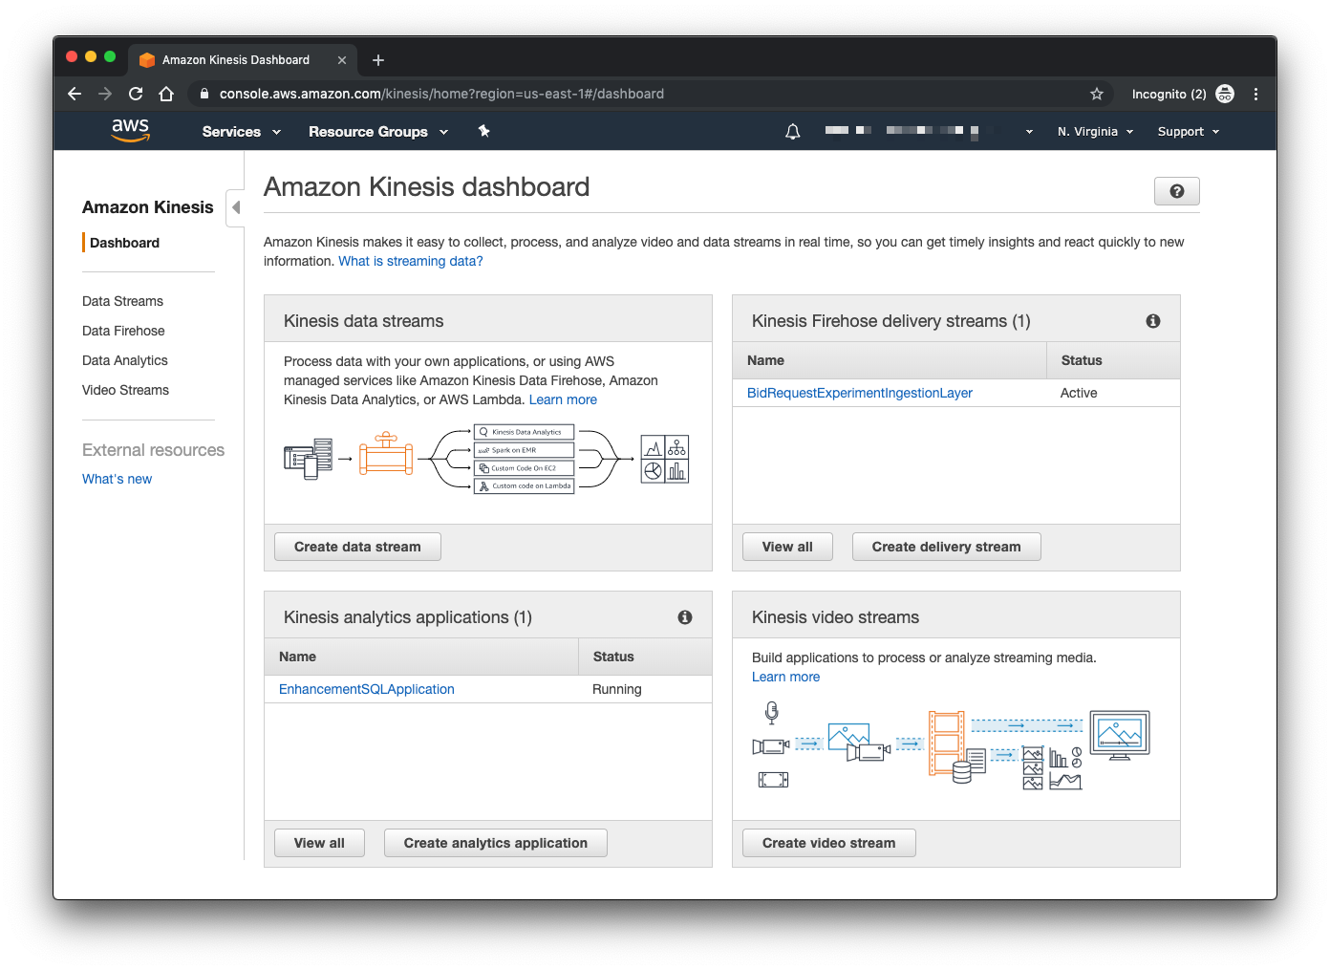
Task: Bookmark page with star icon
Action: (x=1096, y=94)
